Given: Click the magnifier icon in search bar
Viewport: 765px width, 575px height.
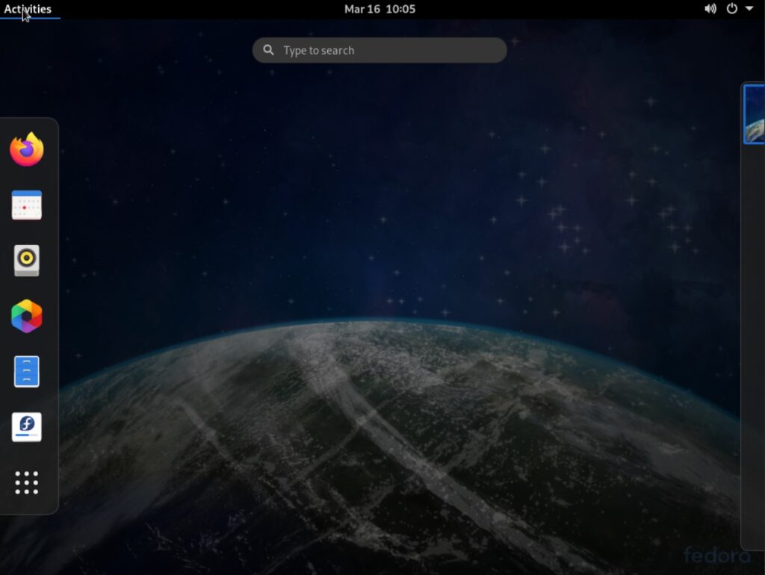Looking at the screenshot, I should (268, 51).
